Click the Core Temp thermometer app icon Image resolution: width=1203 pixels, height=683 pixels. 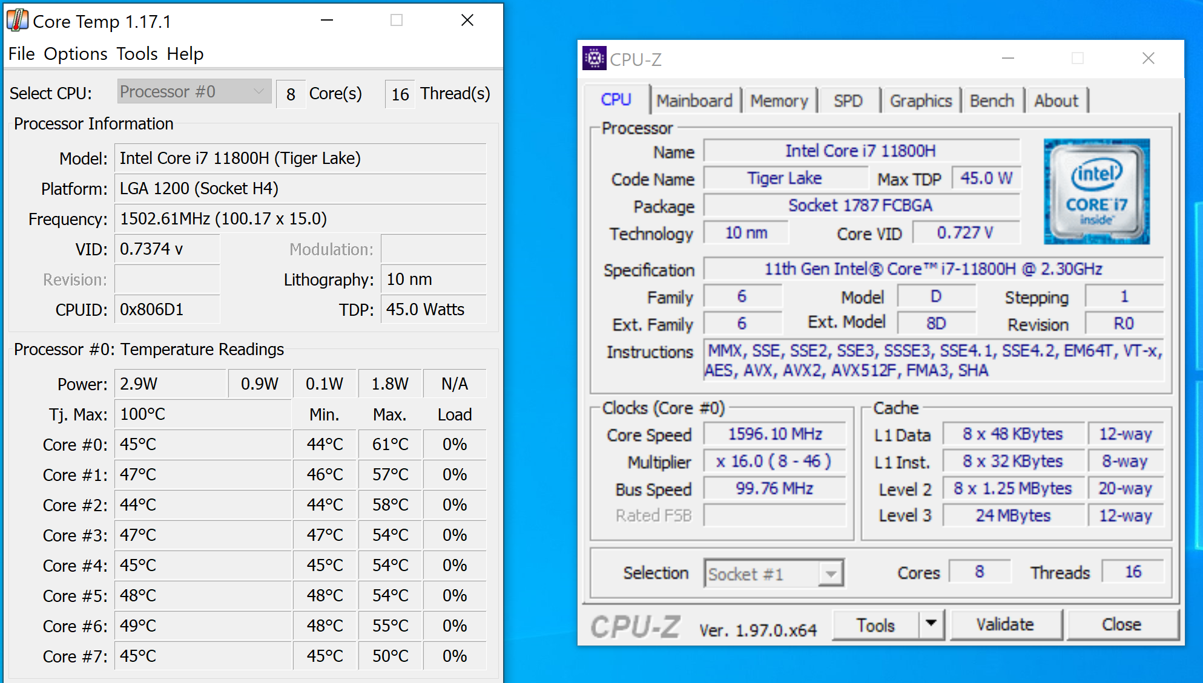pyautogui.click(x=18, y=21)
